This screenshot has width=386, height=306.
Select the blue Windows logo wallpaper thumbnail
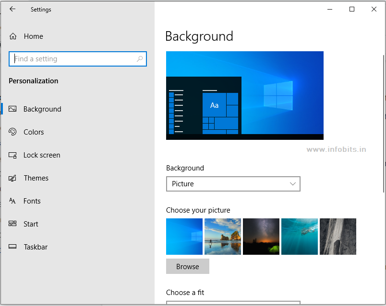coord(184,237)
